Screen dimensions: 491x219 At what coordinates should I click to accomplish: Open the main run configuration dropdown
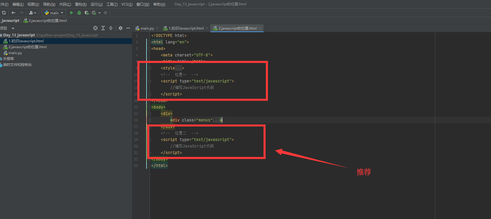pos(54,13)
